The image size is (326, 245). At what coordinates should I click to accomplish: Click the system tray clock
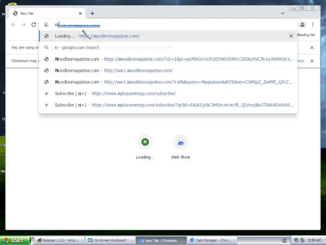pyautogui.click(x=314, y=240)
